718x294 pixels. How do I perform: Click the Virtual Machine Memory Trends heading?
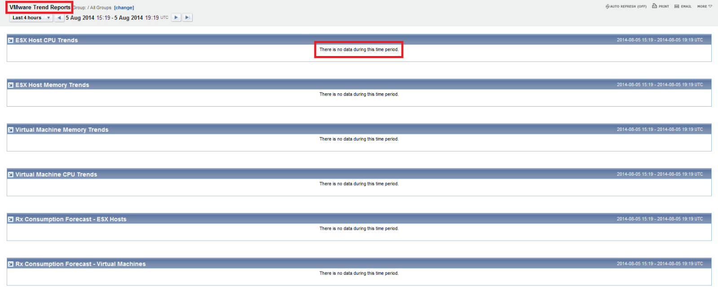point(62,130)
